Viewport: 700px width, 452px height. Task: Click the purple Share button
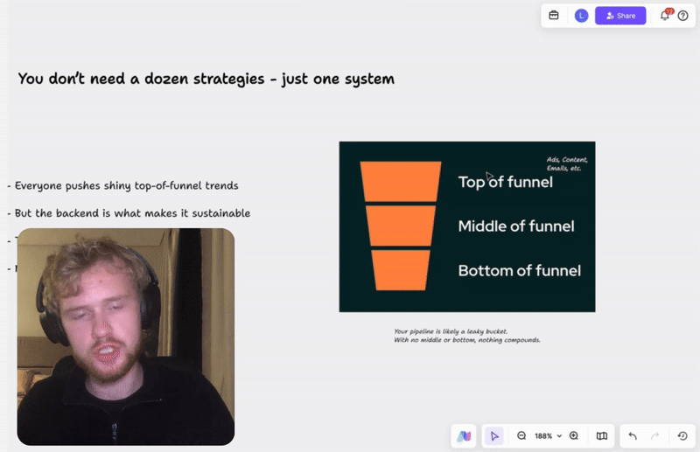tap(620, 16)
